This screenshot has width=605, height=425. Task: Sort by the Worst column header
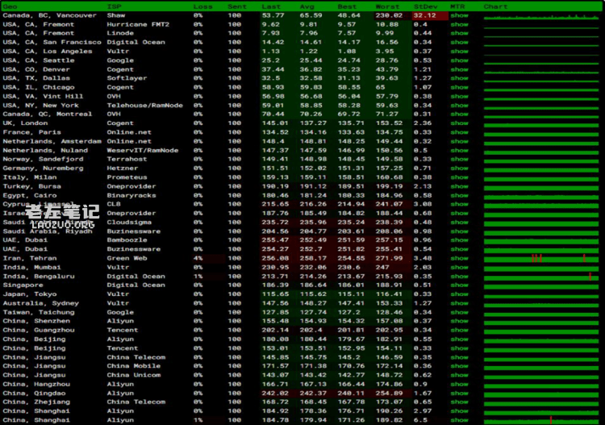click(386, 6)
